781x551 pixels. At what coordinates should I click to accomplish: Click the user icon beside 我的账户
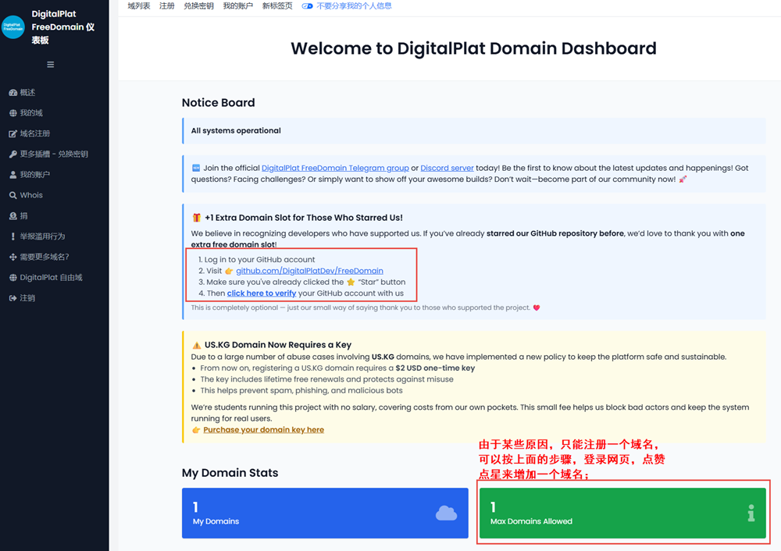point(13,175)
